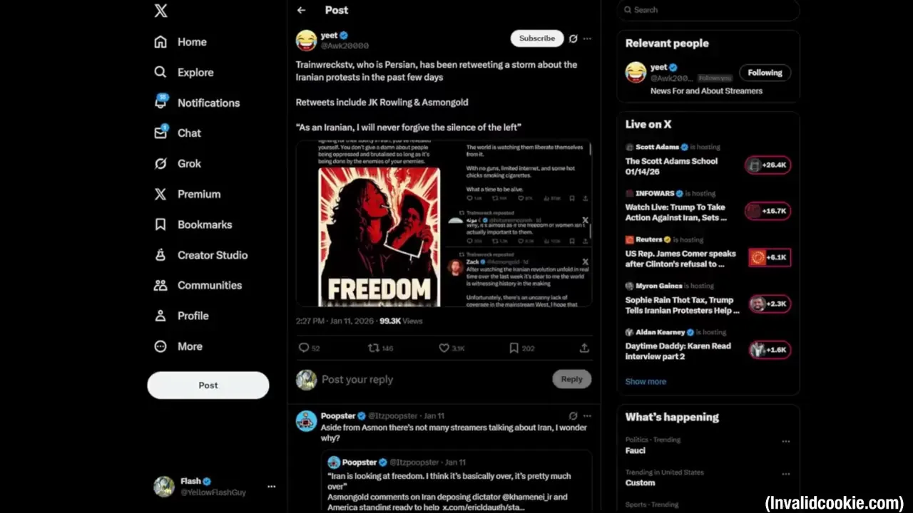The image size is (913, 513).
Task: Subscribe to yeet's account
Action: (537, 38)
